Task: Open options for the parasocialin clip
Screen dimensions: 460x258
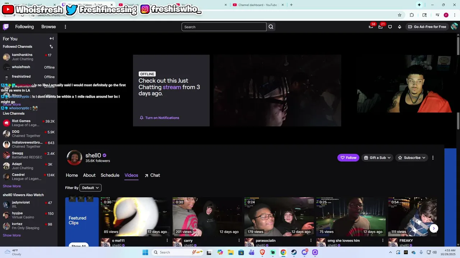Action: tap(311, 241)
